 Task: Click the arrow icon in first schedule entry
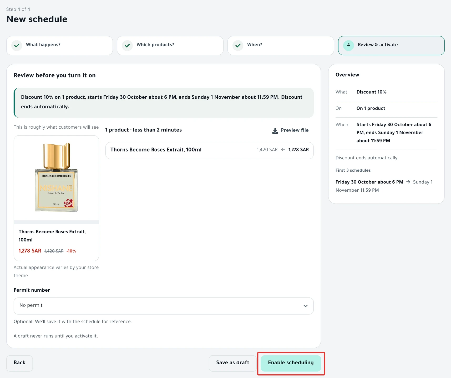pyautogui.click(x=408, y=182)
